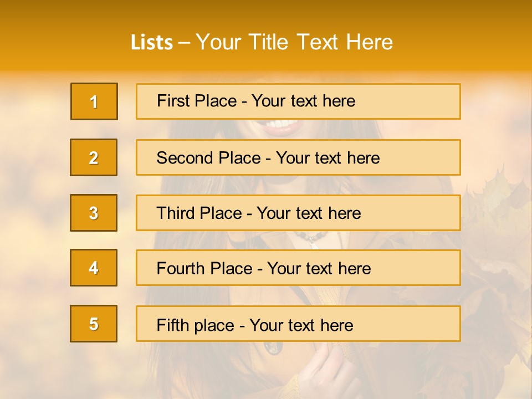Click the words 'Fourth Place'
The image size is (532, 399).
[x=204, y=268]
